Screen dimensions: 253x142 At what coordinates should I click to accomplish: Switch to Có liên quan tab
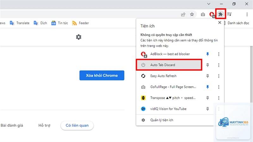[x=77, y=125]
